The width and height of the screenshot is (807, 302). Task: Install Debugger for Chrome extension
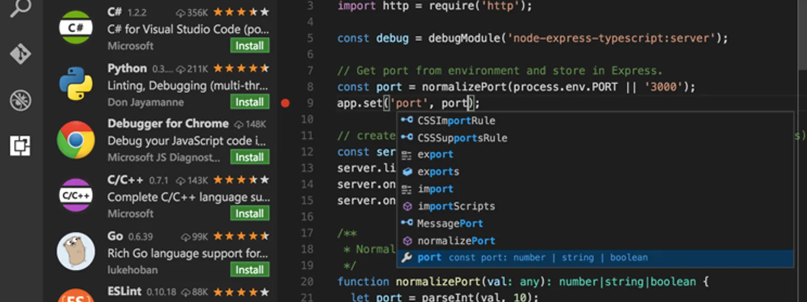[250, 158]
